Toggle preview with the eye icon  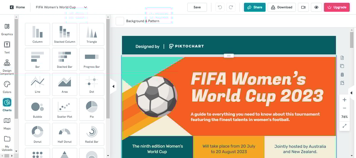(316, 7)
